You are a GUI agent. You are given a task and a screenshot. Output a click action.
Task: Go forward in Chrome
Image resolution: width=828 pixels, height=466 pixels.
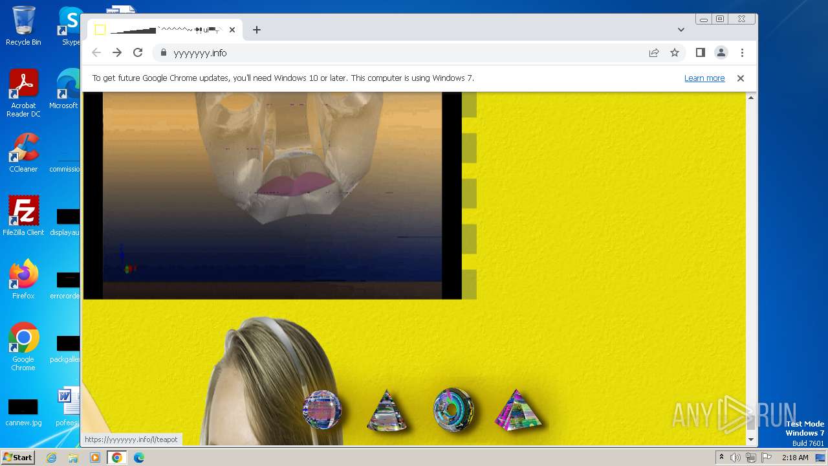pyautogui.click(x=117, y=53)
